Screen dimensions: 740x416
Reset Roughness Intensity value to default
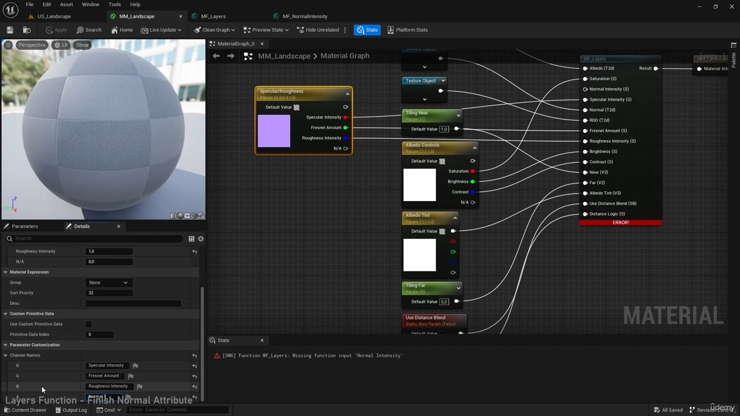click(194, 251)
